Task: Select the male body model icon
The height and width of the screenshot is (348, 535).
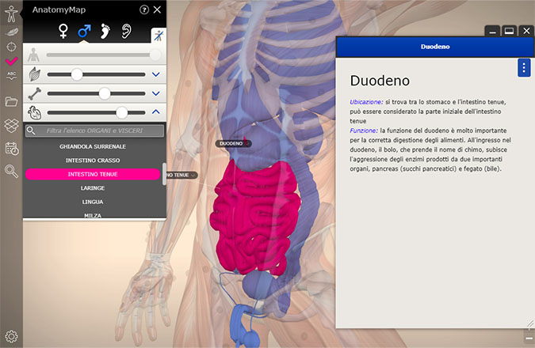Action: [x=84, y=32]
